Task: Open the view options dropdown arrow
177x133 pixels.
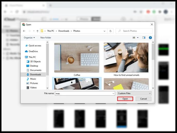Action: click(x=138, y=37)
